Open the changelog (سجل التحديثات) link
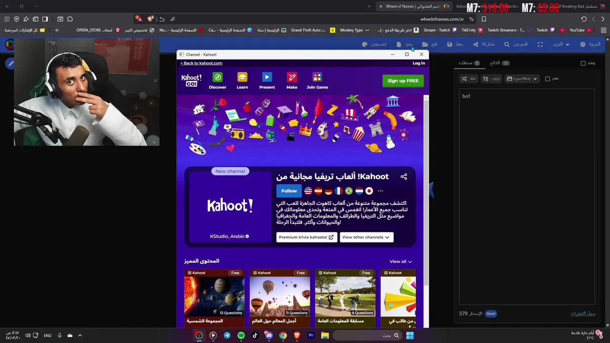Image resolution: width=610 pixels, height=343 pixels. coord(583,313)
